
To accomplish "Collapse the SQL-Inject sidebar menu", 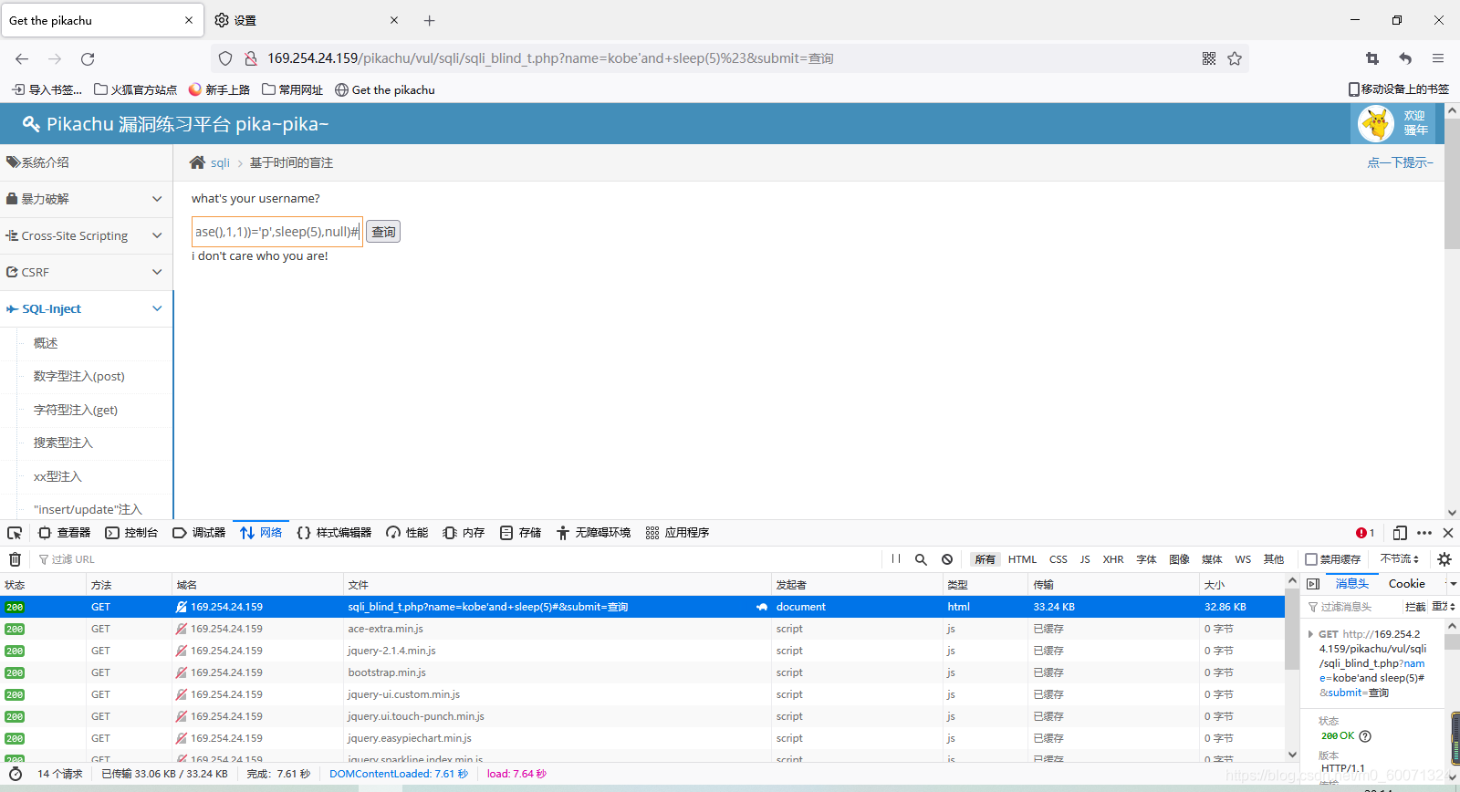I will pyautogui.click(x=87, y=308).
